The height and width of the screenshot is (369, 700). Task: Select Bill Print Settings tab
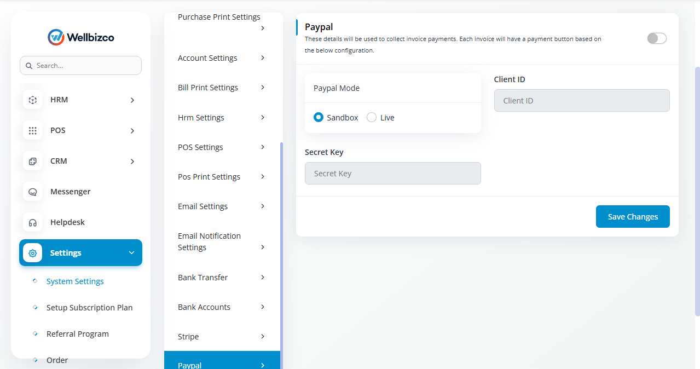[222, 88]
